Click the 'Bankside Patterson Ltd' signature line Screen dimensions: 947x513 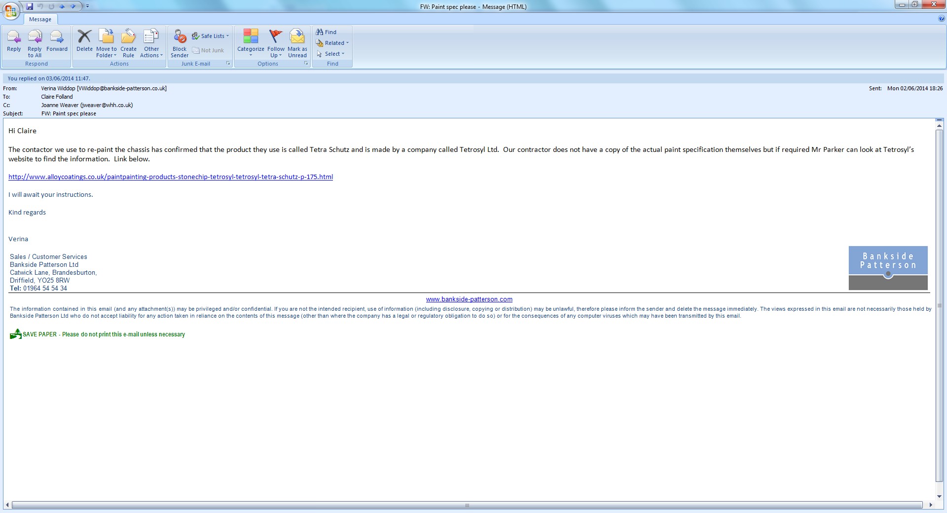pyautogui.click(x=44, y=264)
